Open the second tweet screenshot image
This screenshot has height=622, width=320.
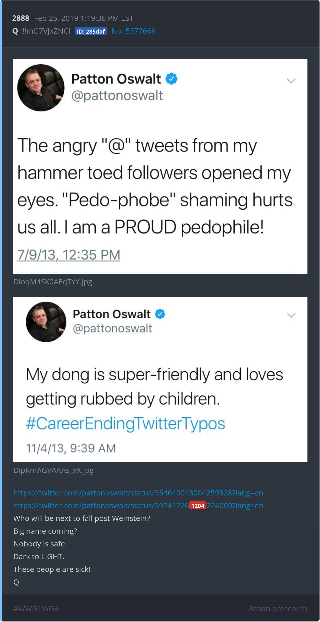point(160,379)
